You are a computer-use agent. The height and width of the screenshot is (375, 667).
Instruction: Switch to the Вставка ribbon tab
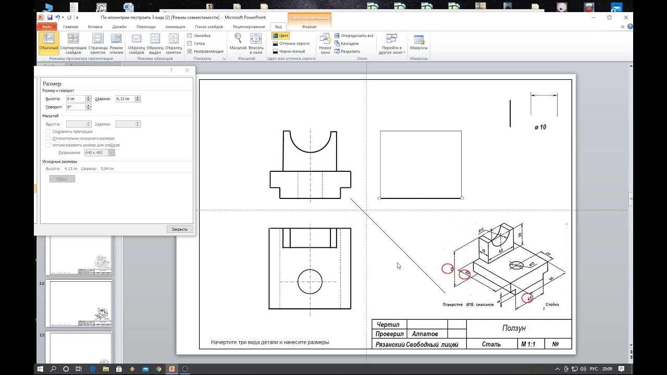pos(95,27)
